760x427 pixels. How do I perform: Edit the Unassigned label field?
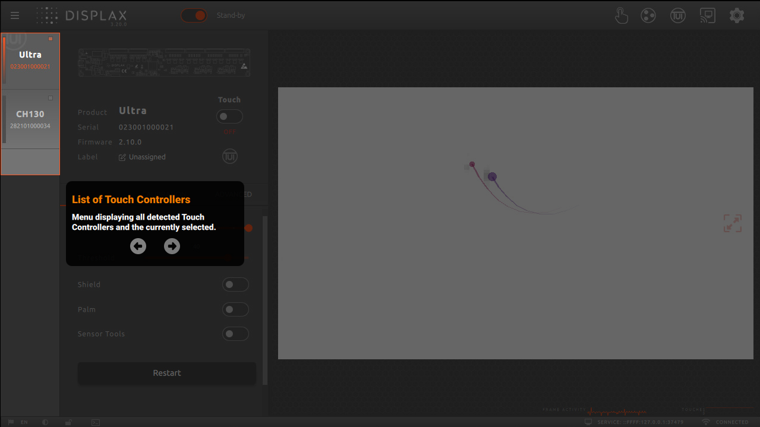(143, 157)
